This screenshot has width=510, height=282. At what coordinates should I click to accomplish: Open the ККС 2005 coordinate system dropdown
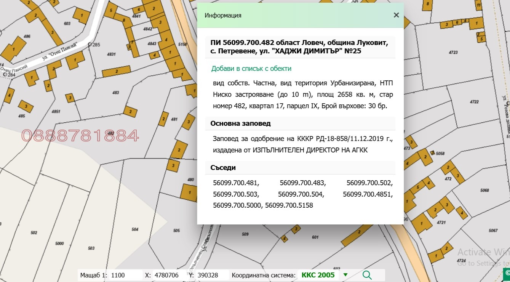(x=345, y=275)
